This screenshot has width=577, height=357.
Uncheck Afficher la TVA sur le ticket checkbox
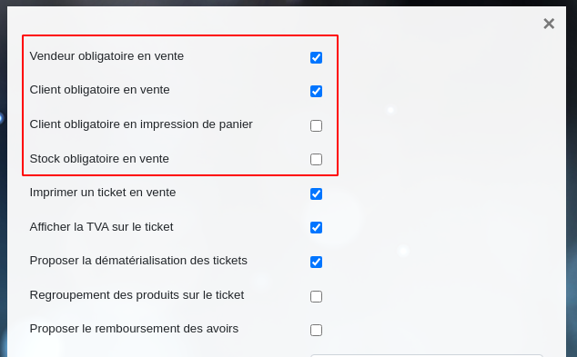click(316, 227)
